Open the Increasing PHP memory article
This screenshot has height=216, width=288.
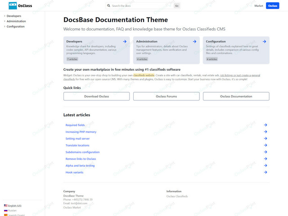pos(81,132)
